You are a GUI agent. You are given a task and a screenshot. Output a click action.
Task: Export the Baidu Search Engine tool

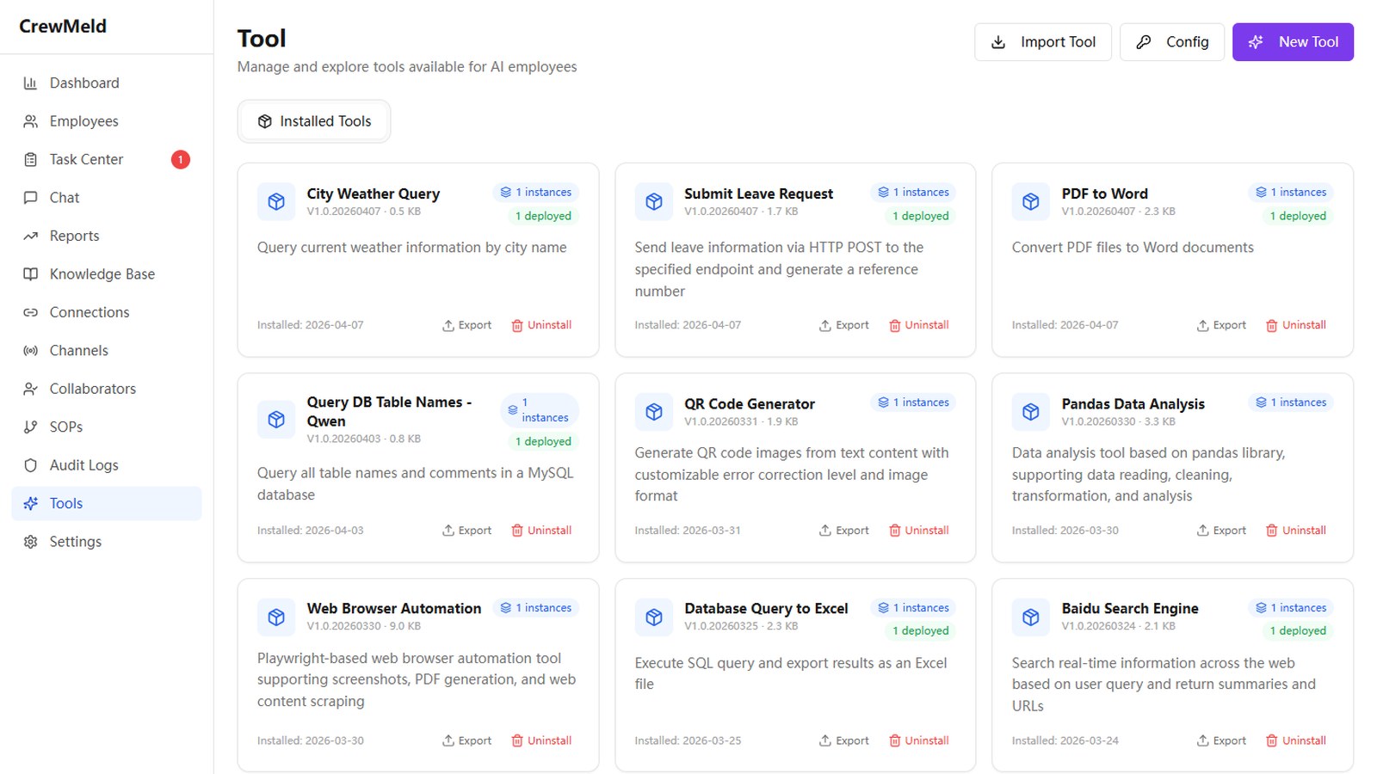1222,740
